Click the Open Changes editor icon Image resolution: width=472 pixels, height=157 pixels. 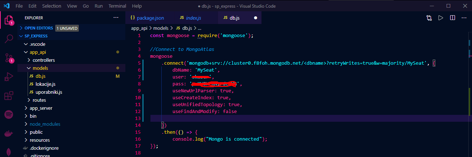pos(429,17)
